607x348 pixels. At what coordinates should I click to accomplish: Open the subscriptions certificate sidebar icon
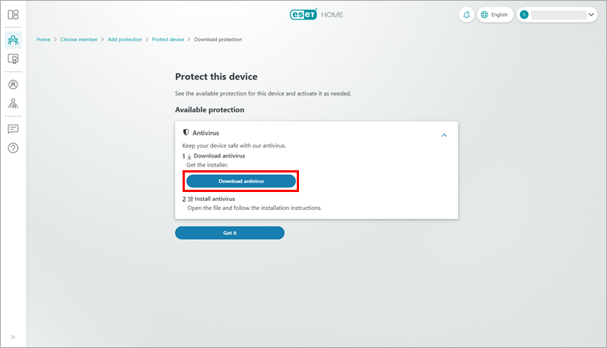pos(13,58)
